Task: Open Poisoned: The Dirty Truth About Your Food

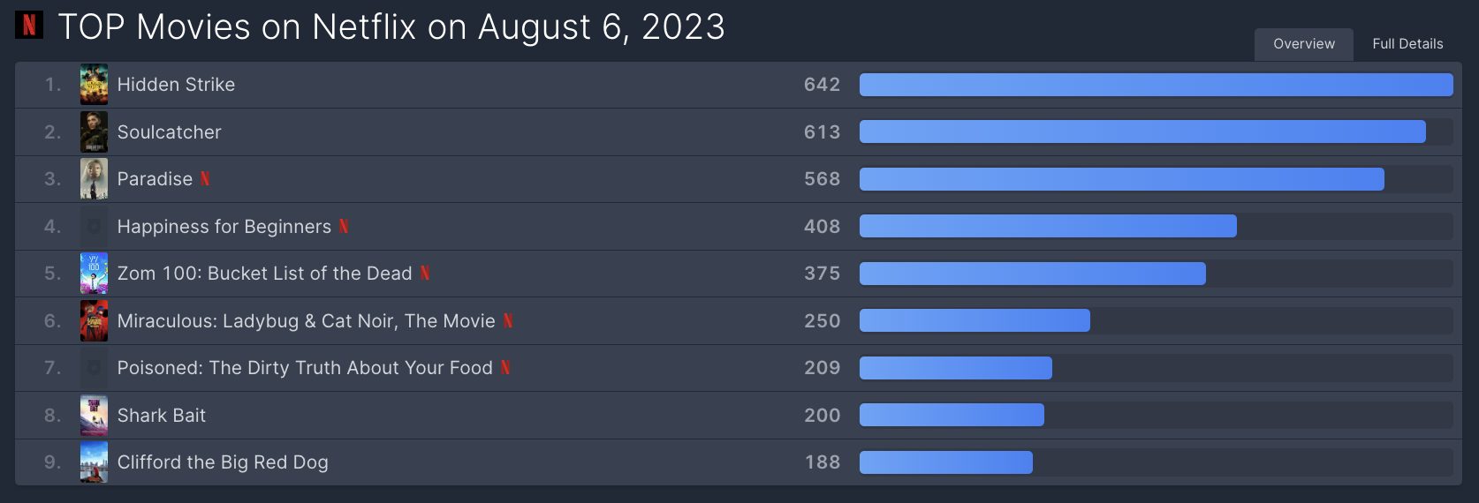Action: (305, 368)
